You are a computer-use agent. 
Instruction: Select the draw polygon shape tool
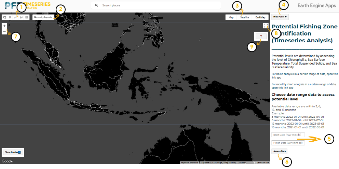point(21,17)
